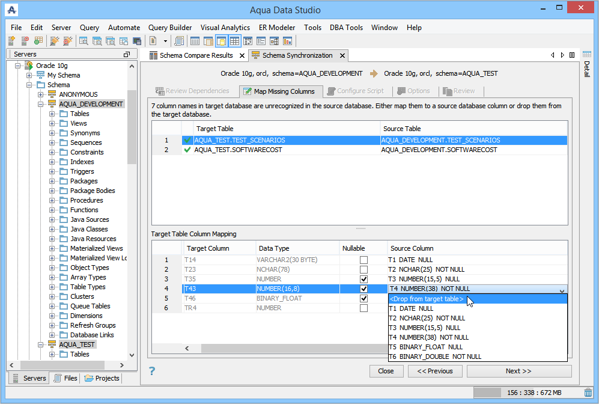Click the trash can memory icon
This screenshot has height=404, width=599.
588,392
